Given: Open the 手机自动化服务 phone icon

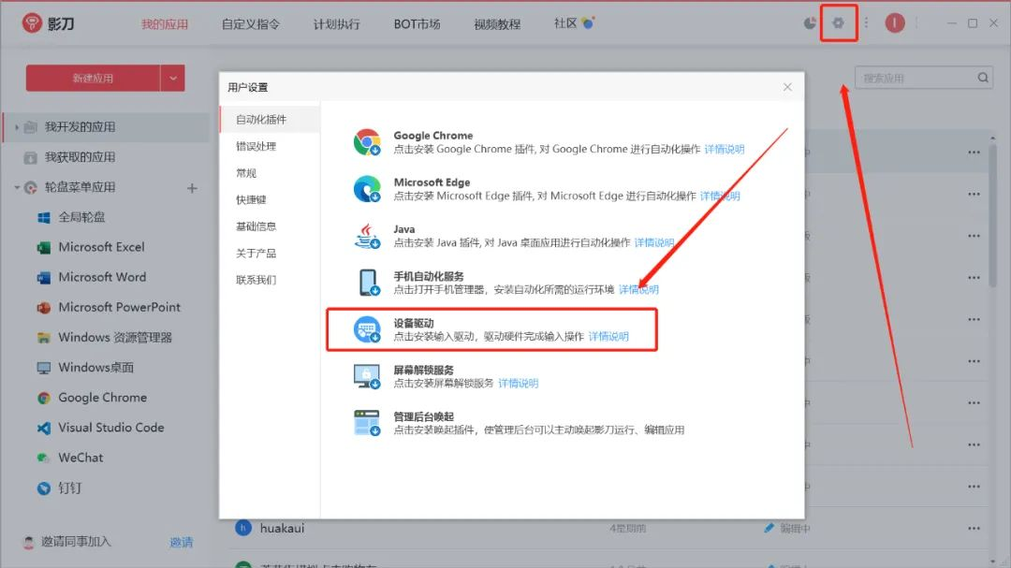Looking at the screenshot, I should point(368,283).
